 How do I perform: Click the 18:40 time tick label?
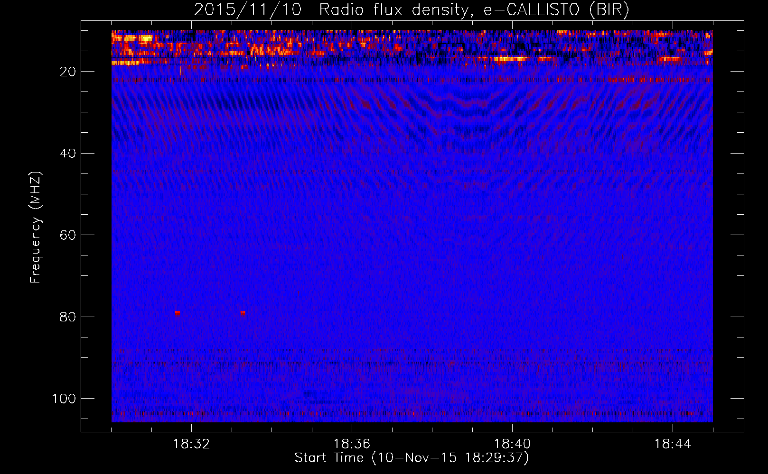pos(512,444)
